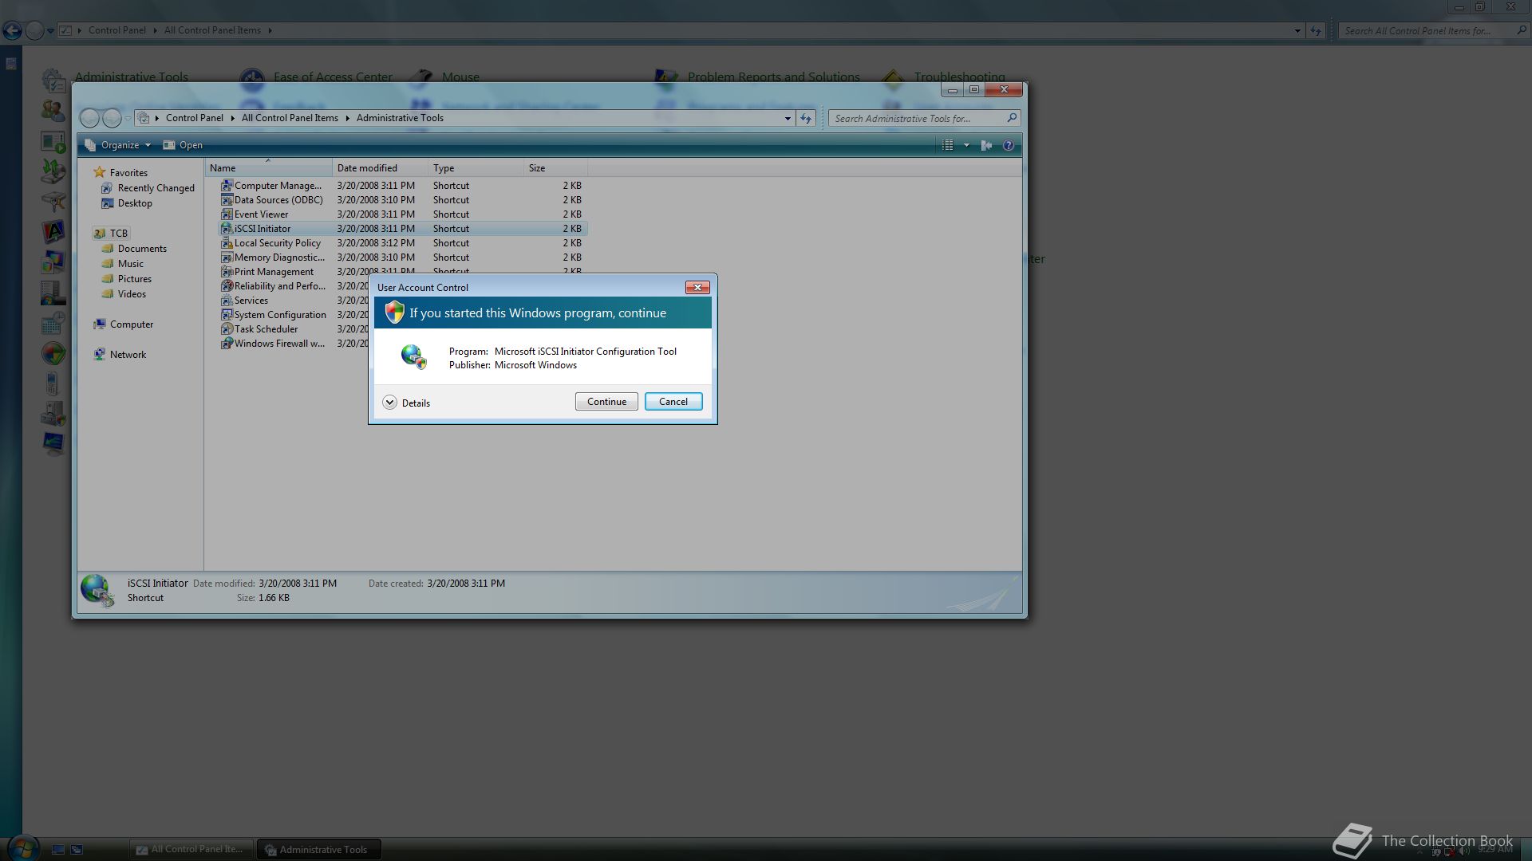1532x861 pixels.
Task: Click the iSCSI Initiator program globe icon
Action: pos(413,356)
